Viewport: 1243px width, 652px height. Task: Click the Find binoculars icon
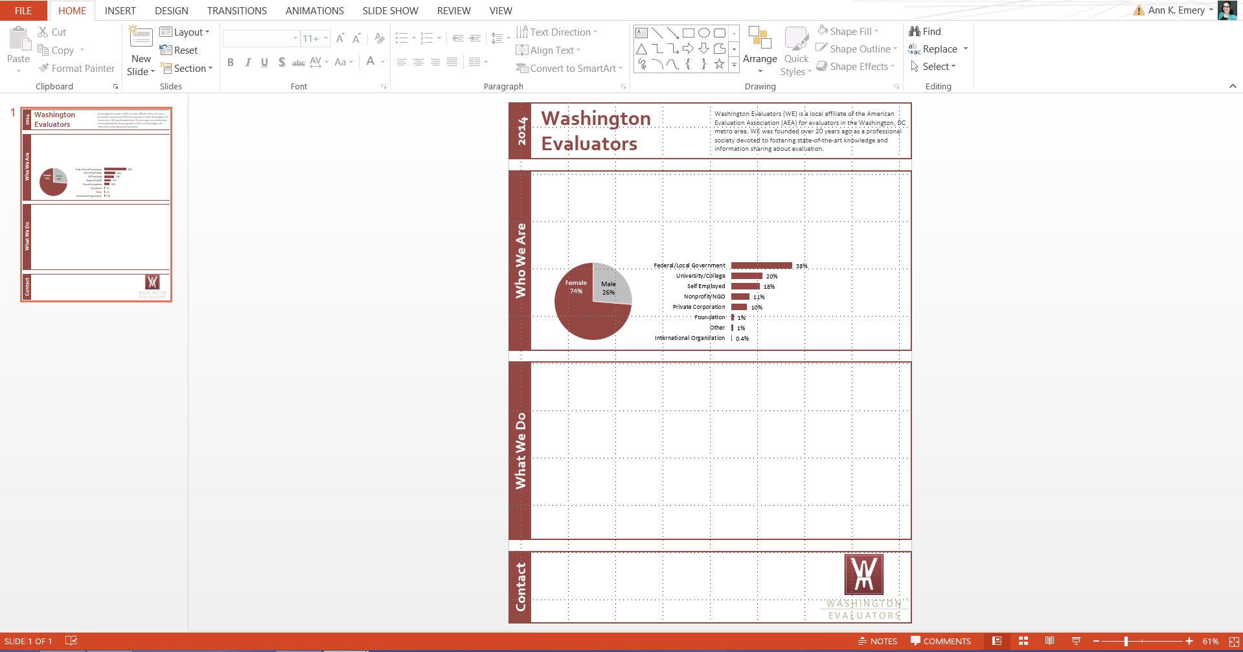coord(915,31)
